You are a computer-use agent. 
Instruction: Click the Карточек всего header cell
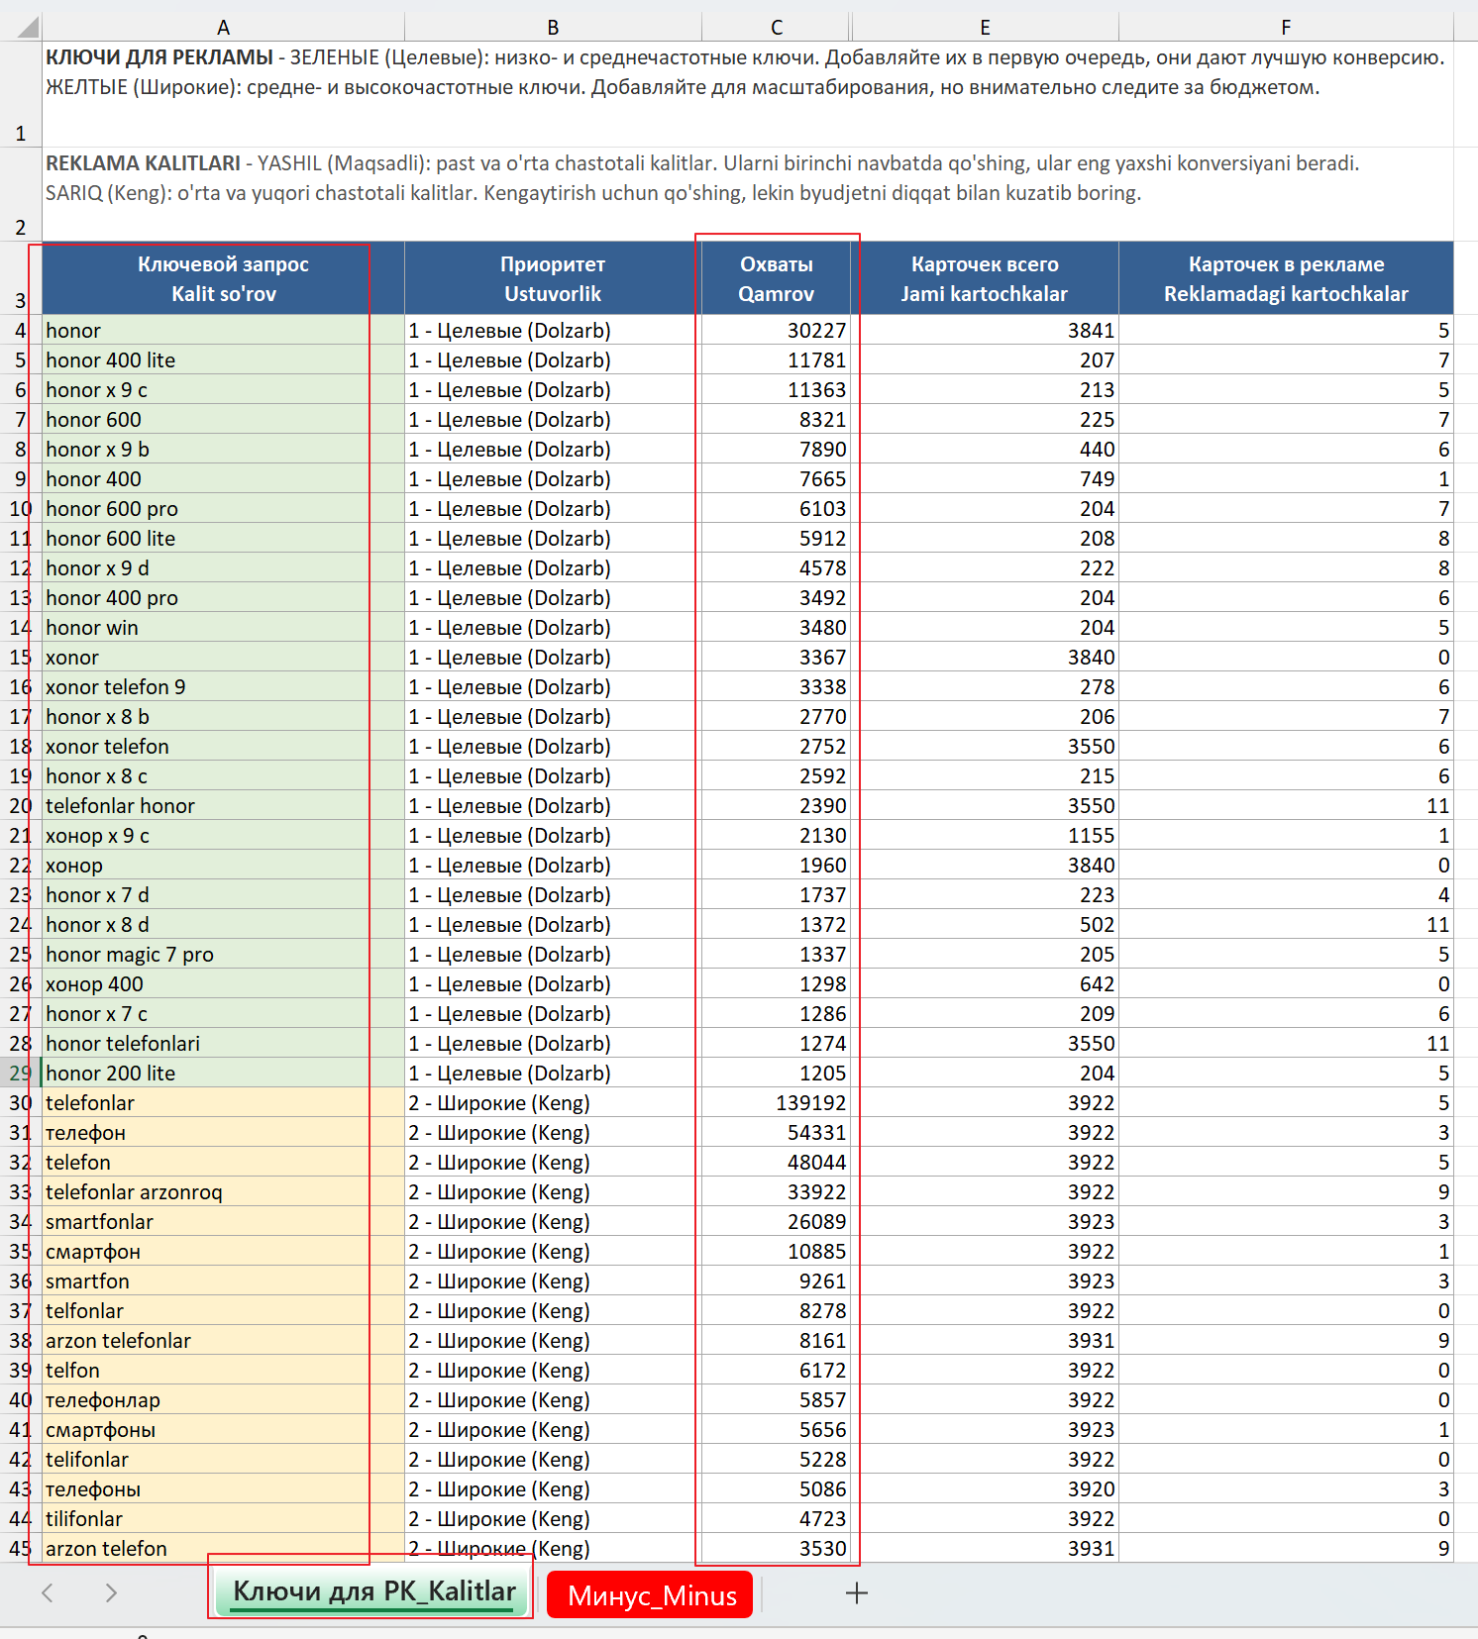985,278
